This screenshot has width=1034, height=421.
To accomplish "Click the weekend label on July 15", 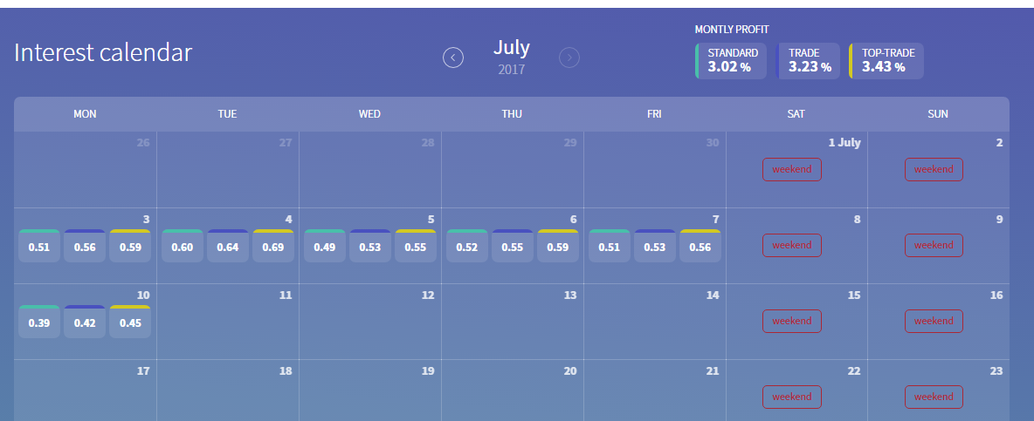I will click(x=792, y=321).
